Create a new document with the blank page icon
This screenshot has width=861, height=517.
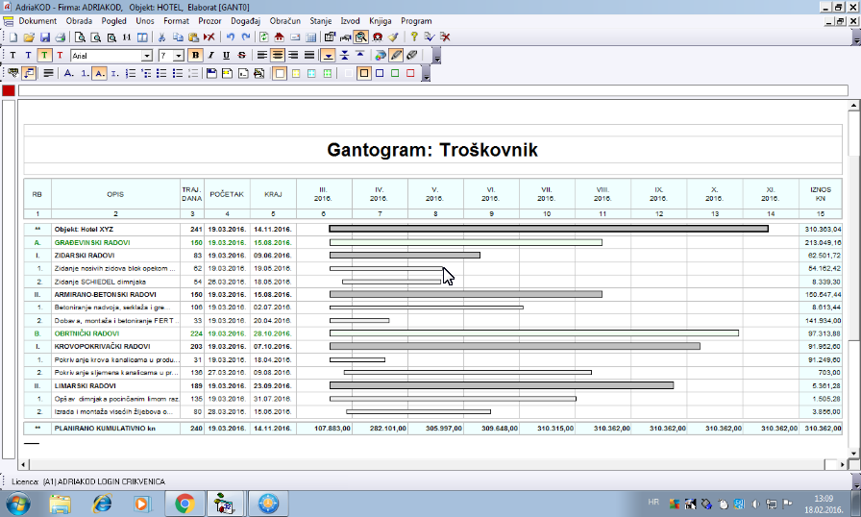(13, 37)
